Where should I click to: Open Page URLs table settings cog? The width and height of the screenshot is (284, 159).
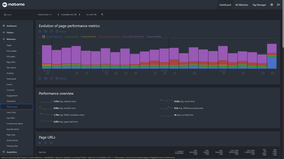(x=40, y=143)
